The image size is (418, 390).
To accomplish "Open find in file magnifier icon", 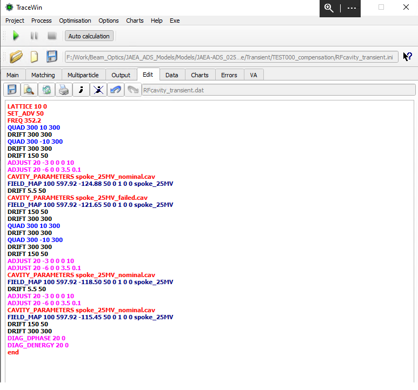I will pos(29,90).
